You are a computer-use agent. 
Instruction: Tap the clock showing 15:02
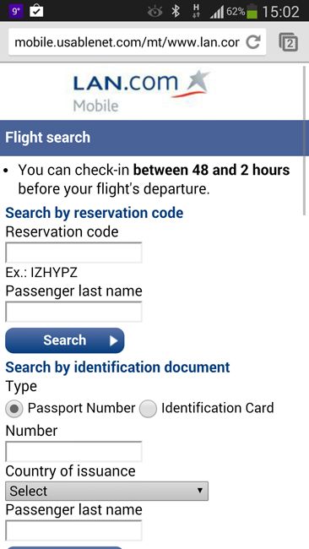pyautogui.click(x=280, y=12)
